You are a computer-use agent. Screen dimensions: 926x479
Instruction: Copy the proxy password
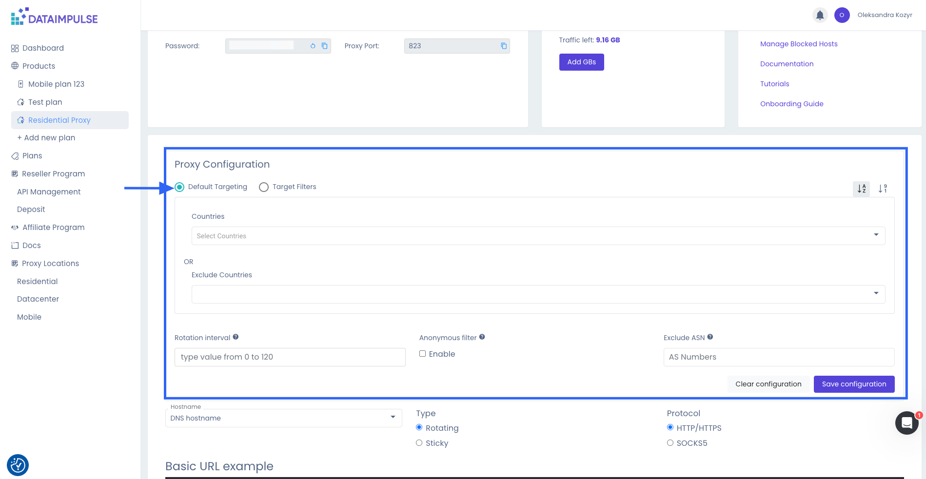[324, 46]
